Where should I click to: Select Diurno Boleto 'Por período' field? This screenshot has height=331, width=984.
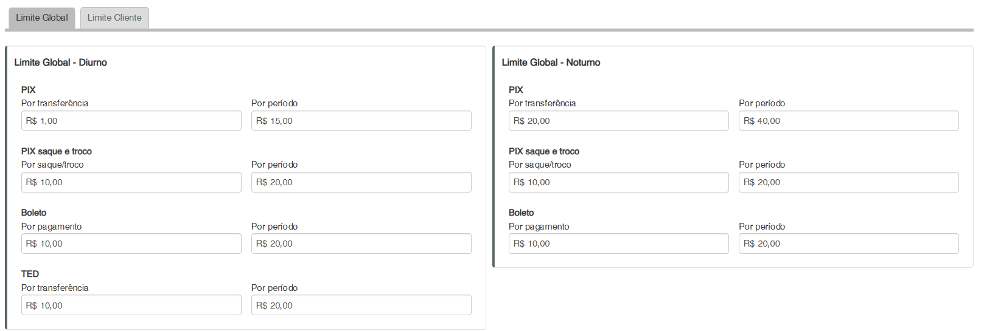tap(361, 244)
